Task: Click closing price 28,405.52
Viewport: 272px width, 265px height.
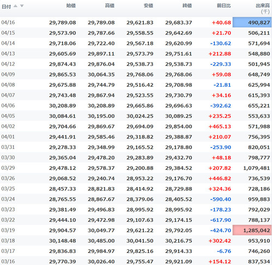Action: coord(179,199)
